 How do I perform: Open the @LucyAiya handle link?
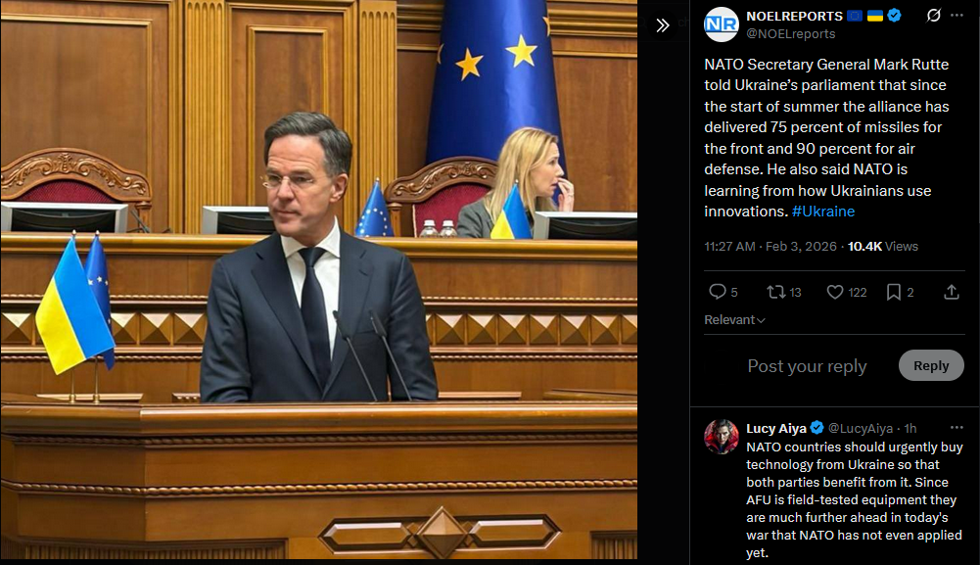point(860,428)
